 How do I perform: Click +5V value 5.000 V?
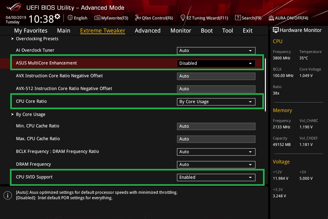tap(306, 178)
